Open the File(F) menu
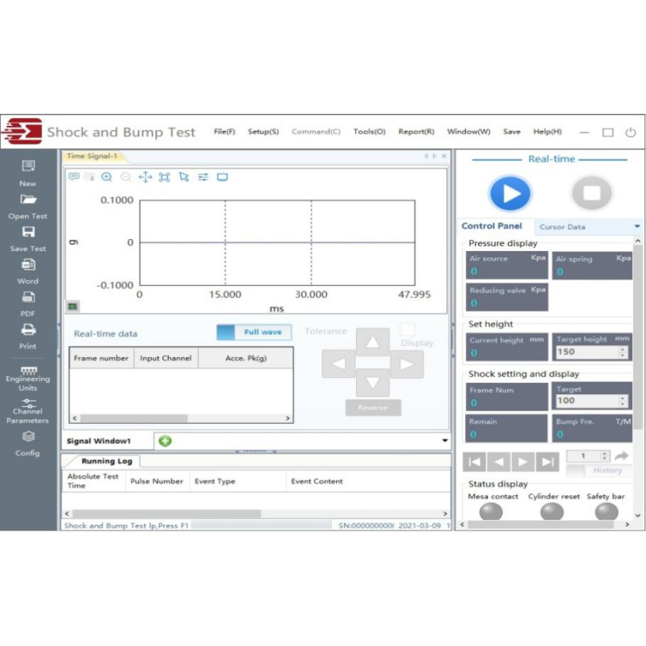Screen dimensions: 646x646 (224, 132)
